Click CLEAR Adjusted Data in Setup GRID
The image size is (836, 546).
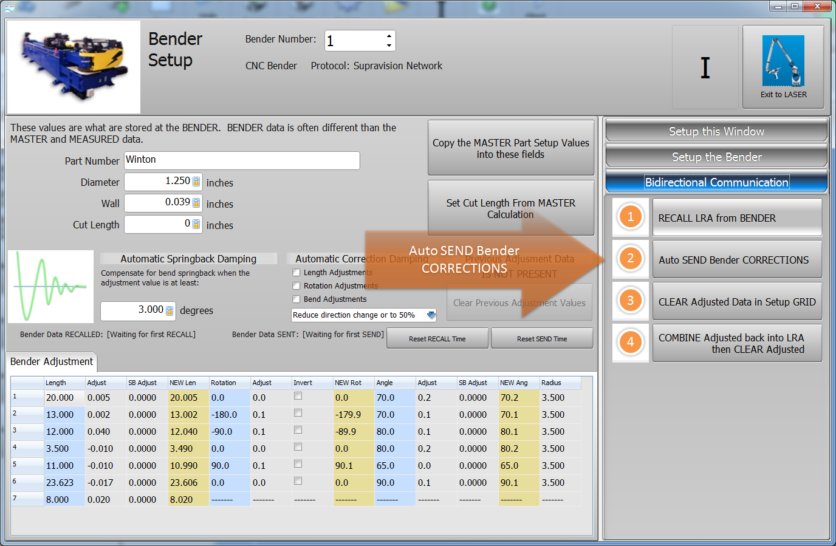737,301
